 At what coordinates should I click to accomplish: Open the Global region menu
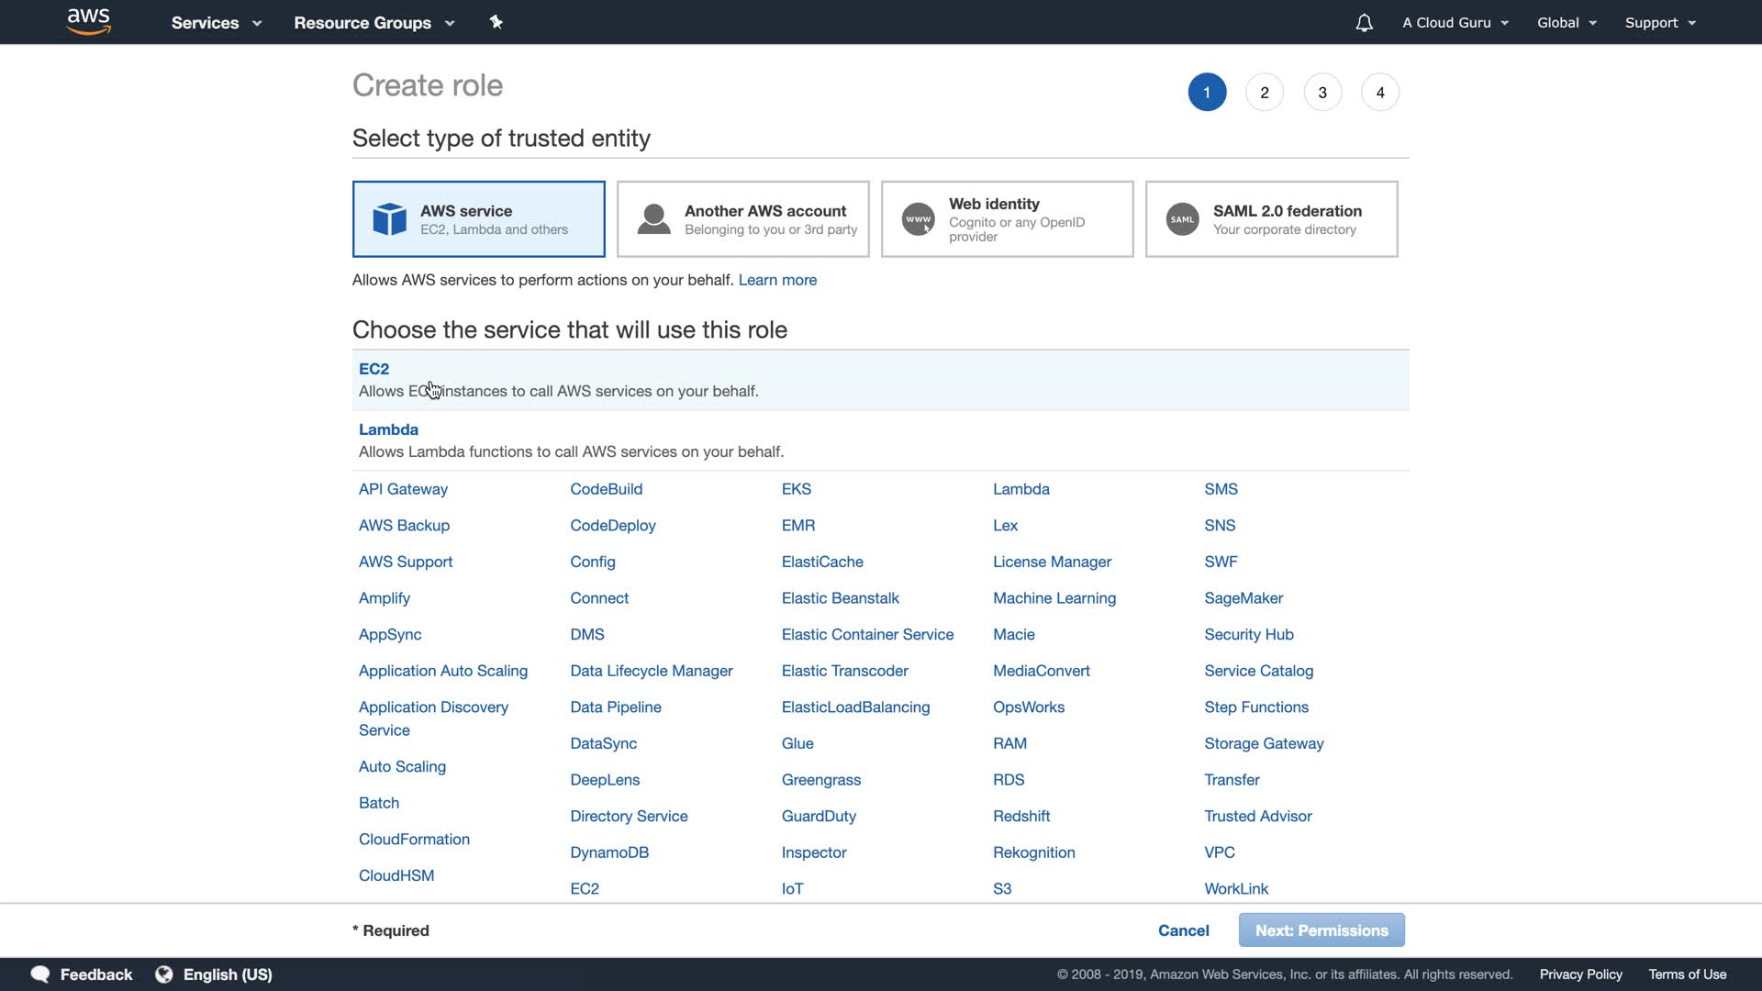coord(1567,23)
